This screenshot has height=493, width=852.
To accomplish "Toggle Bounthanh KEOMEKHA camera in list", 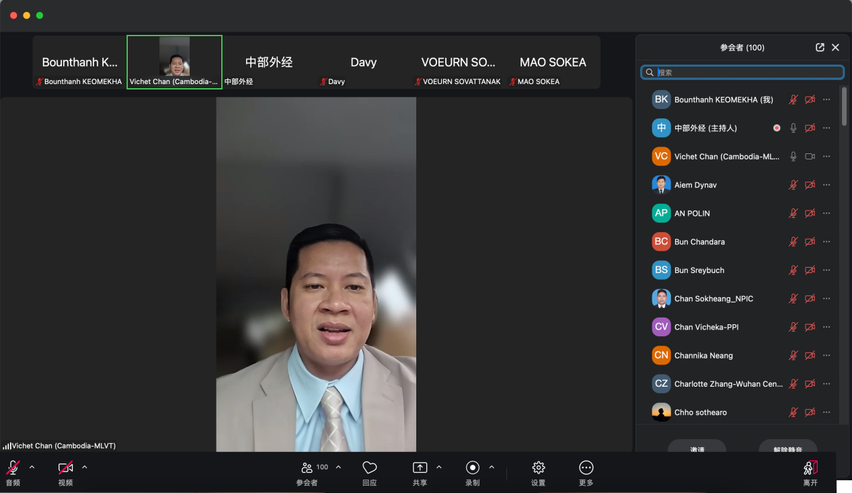I will [810, 100].
